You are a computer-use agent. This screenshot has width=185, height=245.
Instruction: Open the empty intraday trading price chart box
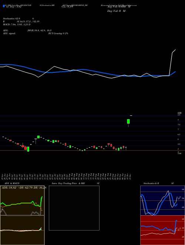click(x=74, y=208)
